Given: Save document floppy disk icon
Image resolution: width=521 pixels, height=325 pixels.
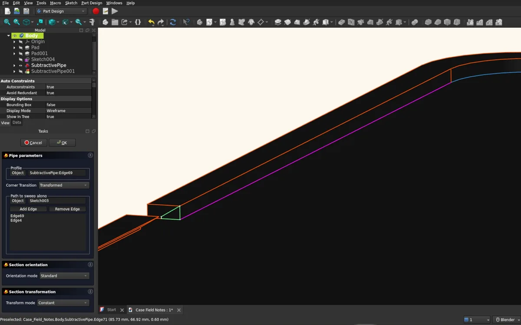Looking at the screenshot, I should pos(26,11).
